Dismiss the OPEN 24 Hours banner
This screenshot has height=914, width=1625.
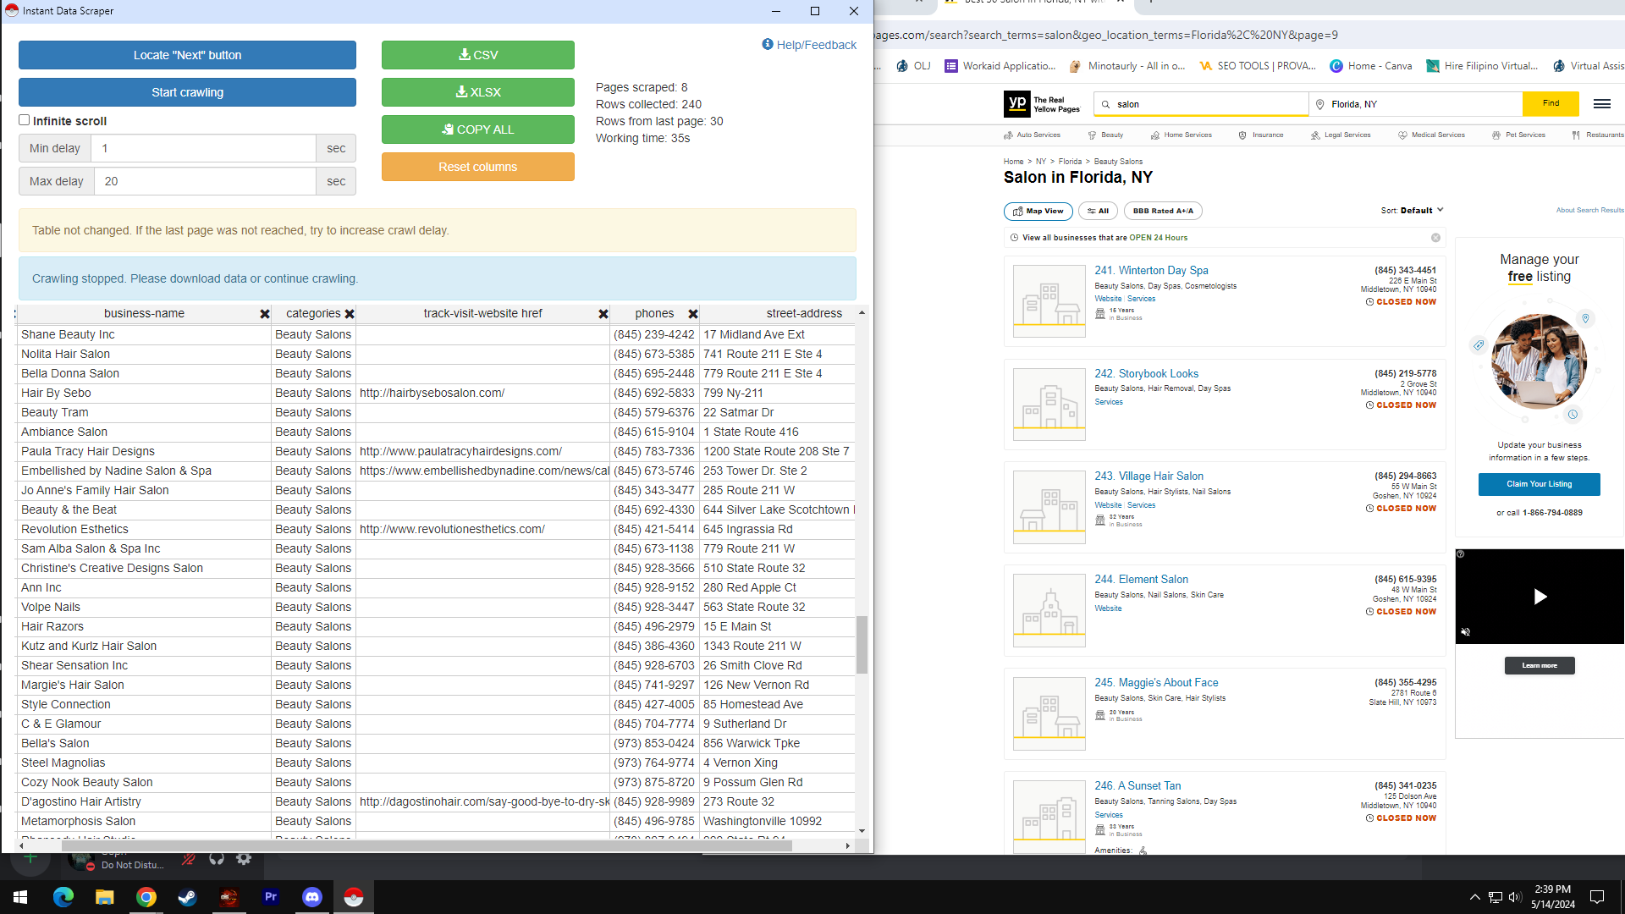point(1435,238)
